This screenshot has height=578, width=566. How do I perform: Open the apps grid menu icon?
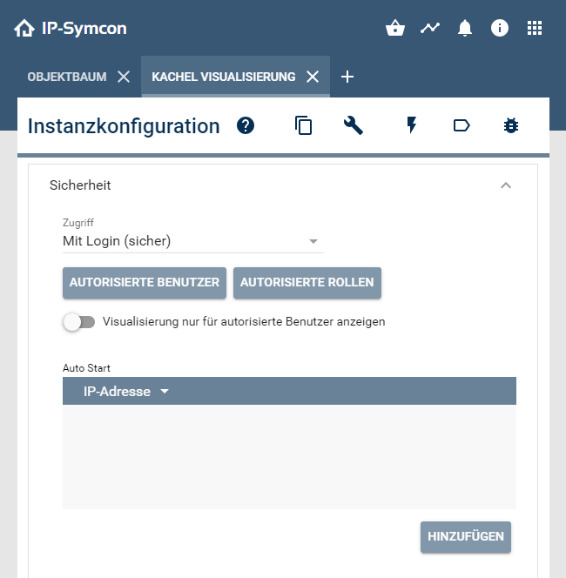[x=535, y=28]
